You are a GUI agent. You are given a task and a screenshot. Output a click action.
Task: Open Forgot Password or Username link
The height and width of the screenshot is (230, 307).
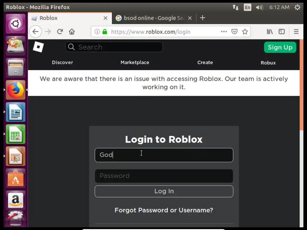tap(164, 210)
